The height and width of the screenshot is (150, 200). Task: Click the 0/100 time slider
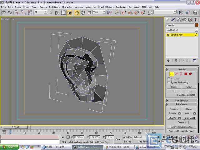(x=15, y=127)
